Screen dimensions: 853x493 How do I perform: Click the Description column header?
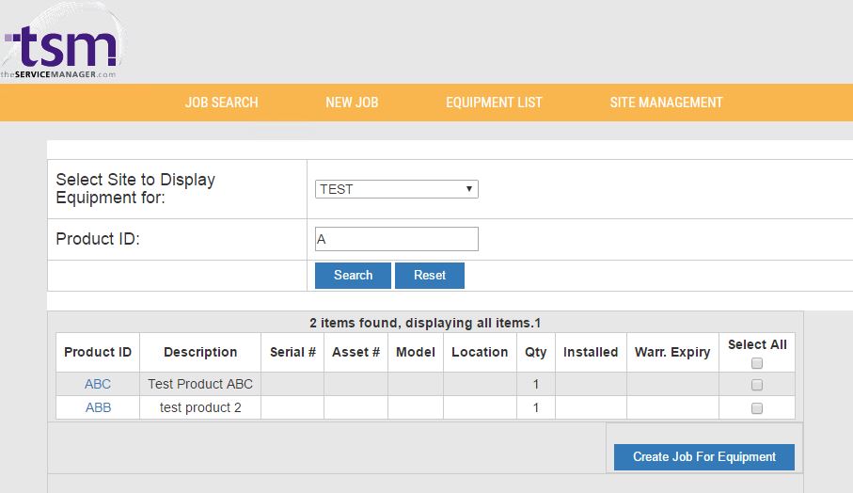pos(200,352)
